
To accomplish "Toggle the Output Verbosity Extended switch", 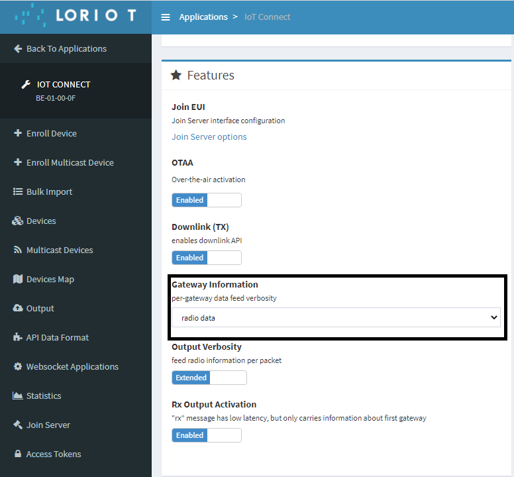I will pyautogui.click(x=209, y=378).
